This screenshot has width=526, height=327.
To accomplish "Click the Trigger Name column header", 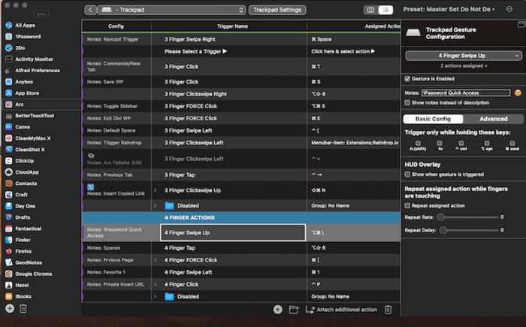I will 232,26.
